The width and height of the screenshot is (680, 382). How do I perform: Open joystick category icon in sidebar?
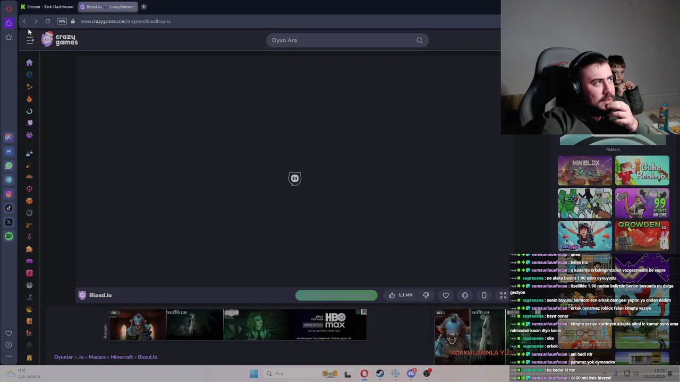pos(29,297)
